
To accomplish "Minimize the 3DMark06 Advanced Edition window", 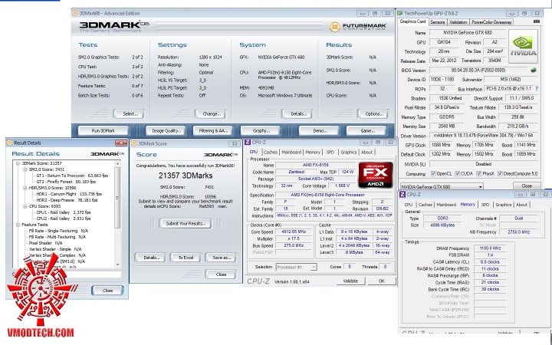I will pos(362,13).
